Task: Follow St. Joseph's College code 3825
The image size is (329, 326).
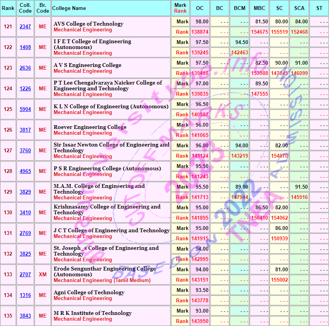Action: point(25,254)
